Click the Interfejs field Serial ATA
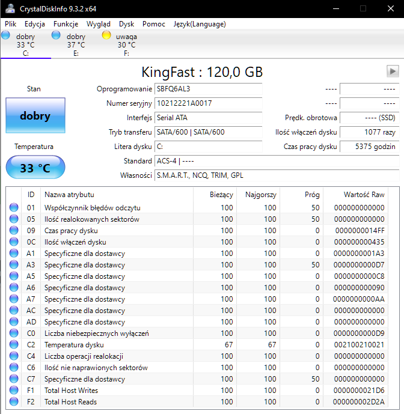 coord(208,118)
